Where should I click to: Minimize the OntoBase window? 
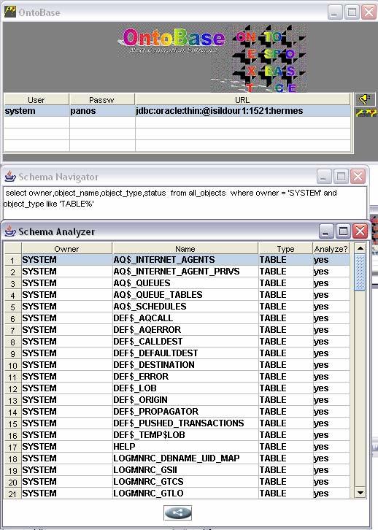tap(335, 12)
